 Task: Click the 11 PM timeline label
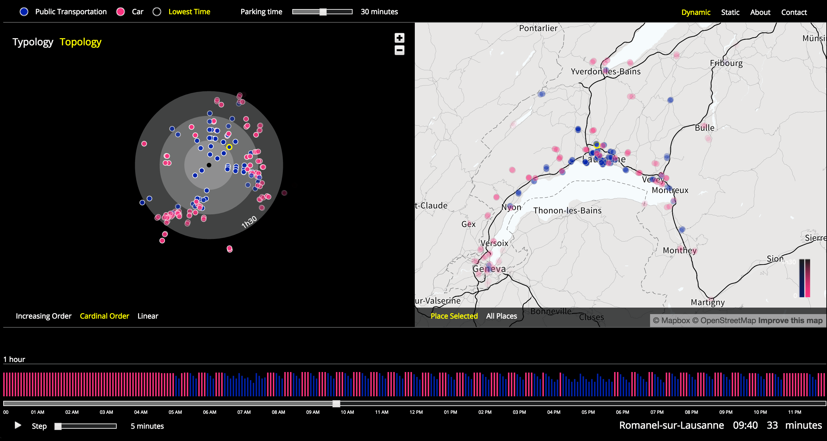[795, 412]
